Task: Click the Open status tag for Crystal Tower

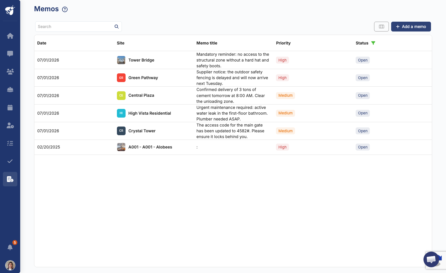Action: (x=363, y=131)
